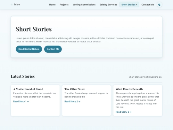Follow the Read Story 1 link
The height and width of the screenshot is (130, 173).
coord(21,101)
